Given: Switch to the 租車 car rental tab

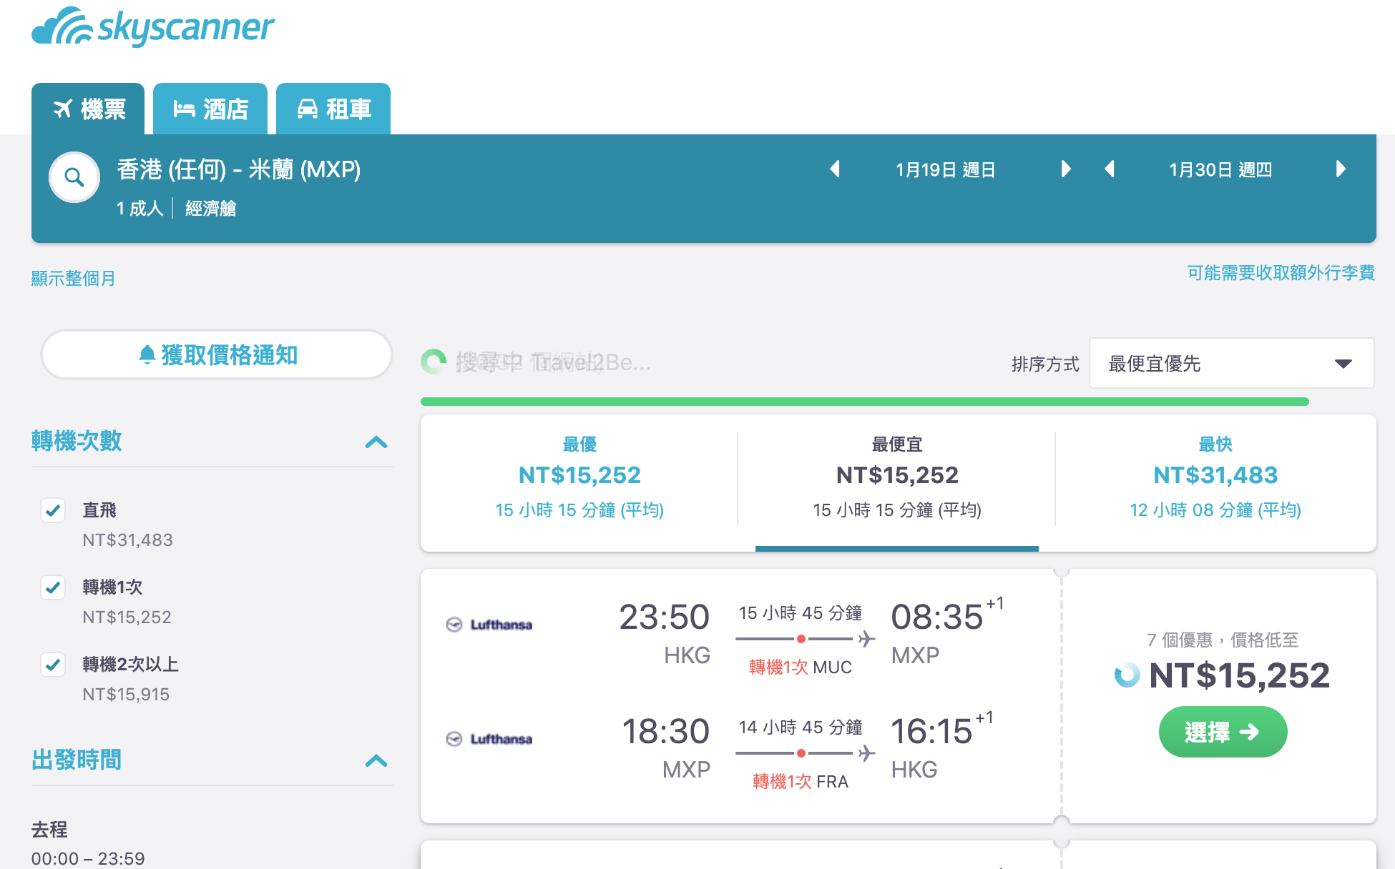Looking at the screenshot, I should 333,109.
